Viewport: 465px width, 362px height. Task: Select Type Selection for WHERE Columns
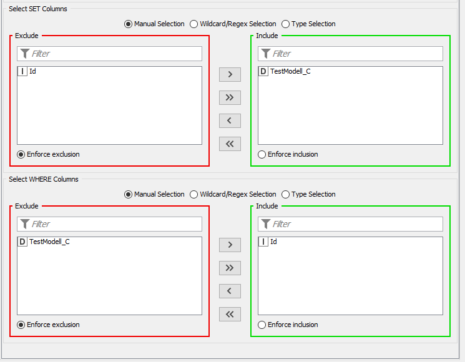coord(308,195)
